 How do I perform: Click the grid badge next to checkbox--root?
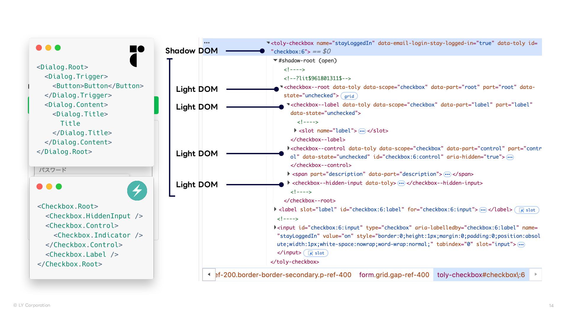click(349, 96)
